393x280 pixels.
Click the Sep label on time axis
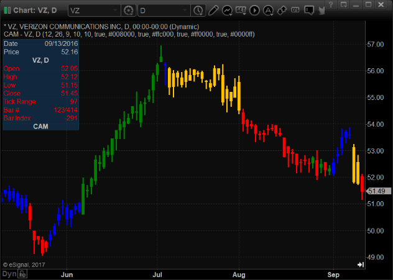[x=333, y=274]
